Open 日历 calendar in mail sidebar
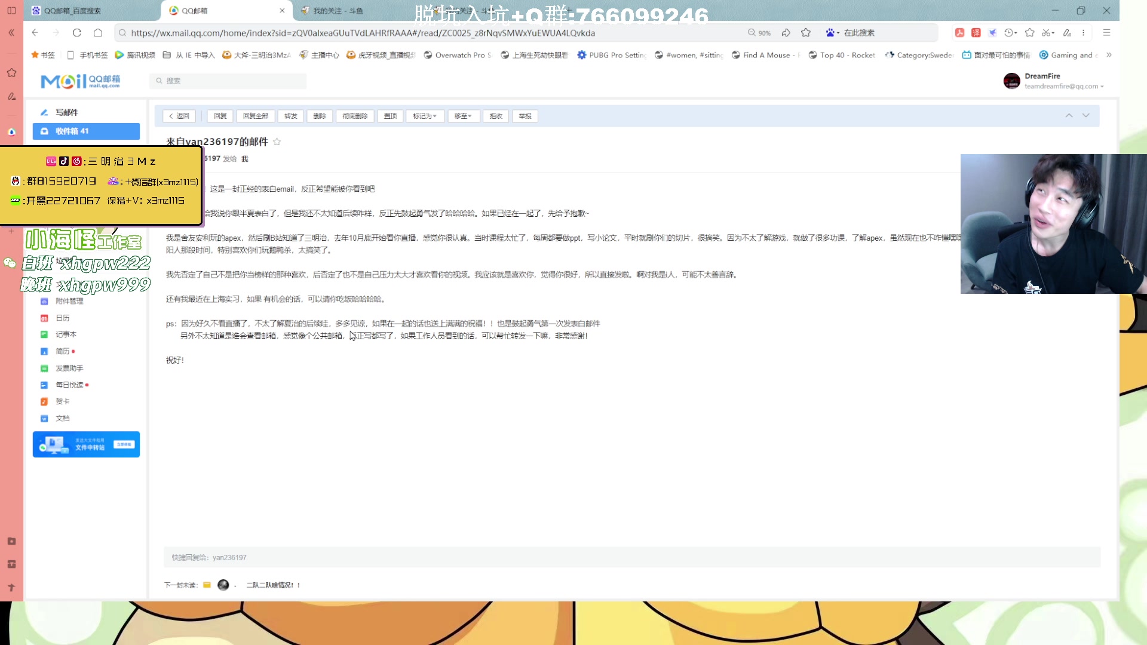 pyautogui.click(x=62, y=318)
